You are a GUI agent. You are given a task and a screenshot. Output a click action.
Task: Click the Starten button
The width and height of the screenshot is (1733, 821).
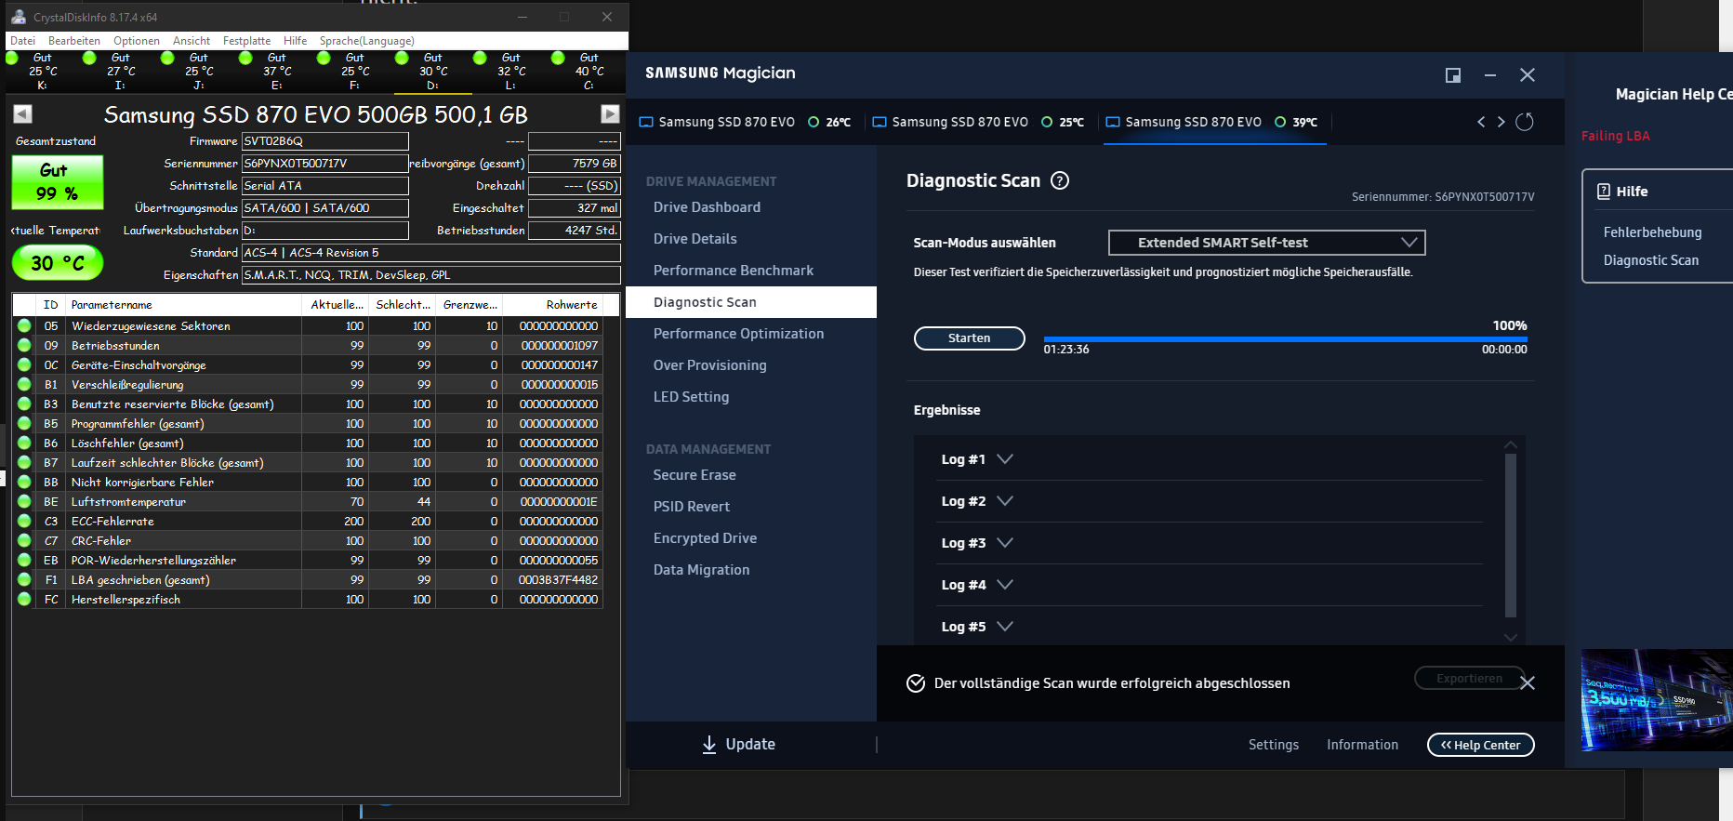point(970,338)
